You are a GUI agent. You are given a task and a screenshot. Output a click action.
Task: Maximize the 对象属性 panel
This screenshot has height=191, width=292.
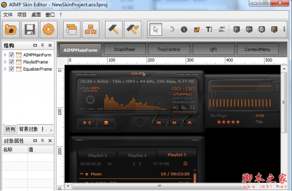pyautogui.click(x=35, y=141)
